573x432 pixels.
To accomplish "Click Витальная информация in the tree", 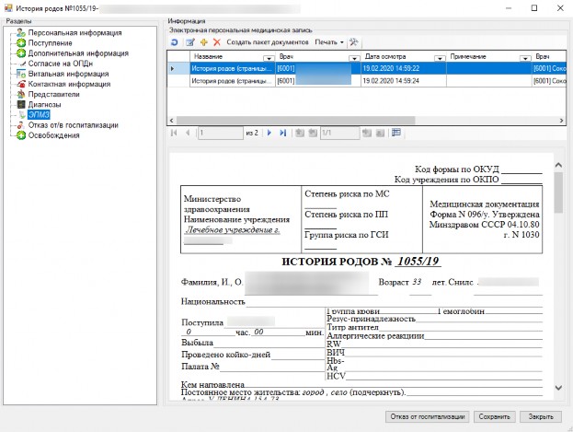I will 68,74.
